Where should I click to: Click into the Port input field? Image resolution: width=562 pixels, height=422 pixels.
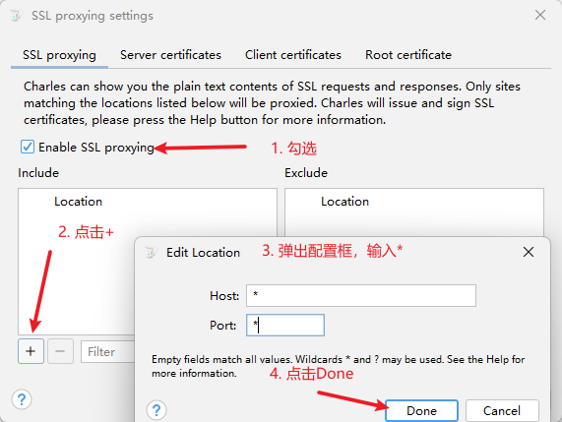click(285, 326)
